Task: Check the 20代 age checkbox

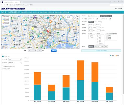Action: (98, 36)
